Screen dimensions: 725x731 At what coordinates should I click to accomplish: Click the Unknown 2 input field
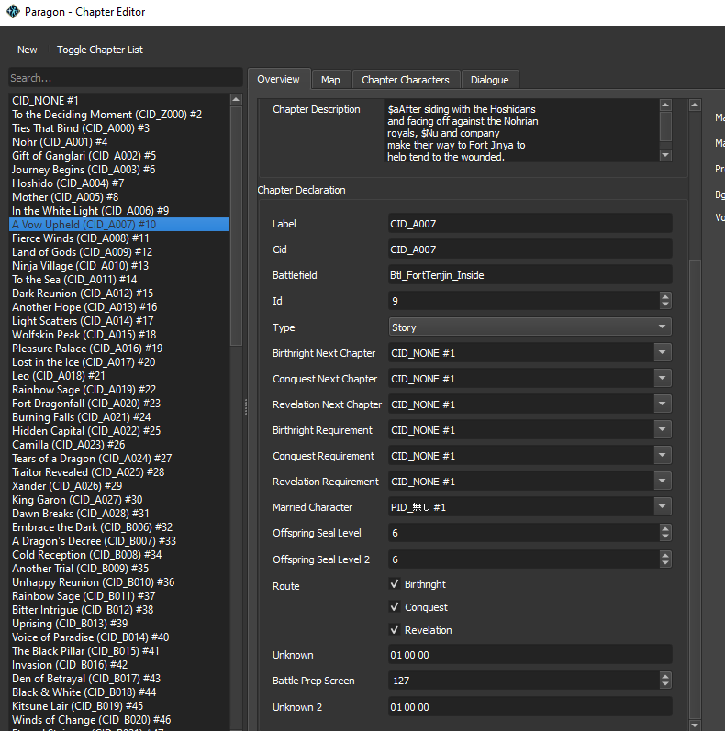point(530,707)
